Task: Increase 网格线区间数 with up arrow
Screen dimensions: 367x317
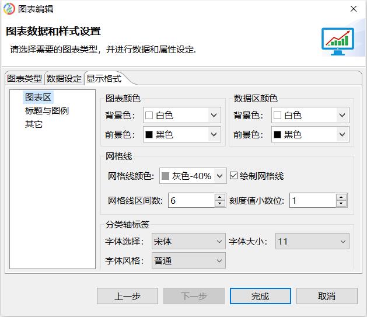Action: coord(220,197)
